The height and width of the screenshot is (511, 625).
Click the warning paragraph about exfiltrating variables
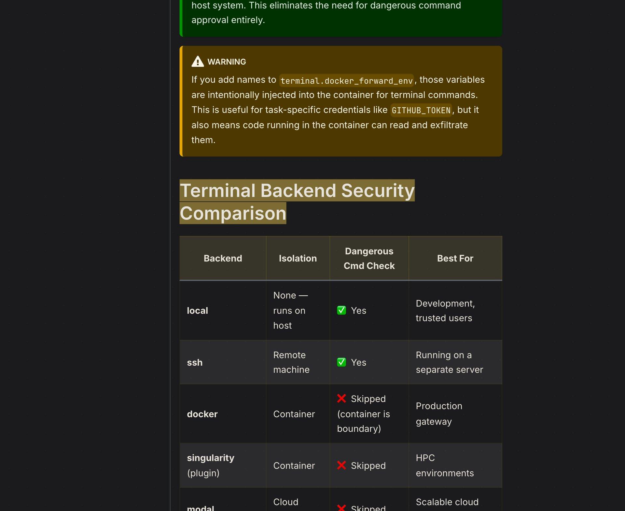pyautogui.click(x=338, y=110)
